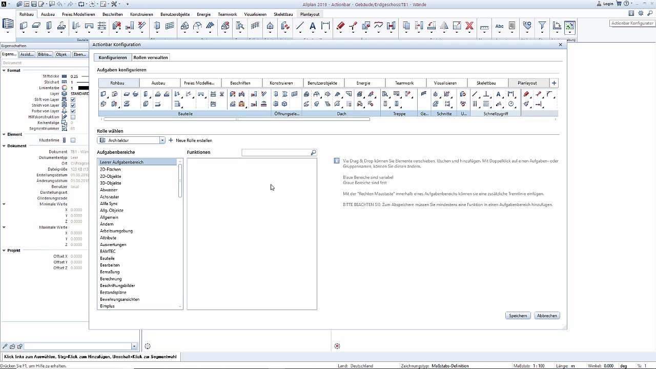The width and height of the screenshot is (656, 369).
Task: Click the Abc label tool
Action: [499, 26]
